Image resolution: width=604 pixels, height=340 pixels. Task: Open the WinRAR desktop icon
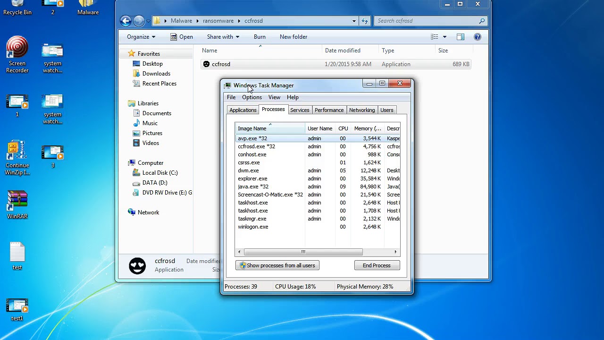(17, 204)
